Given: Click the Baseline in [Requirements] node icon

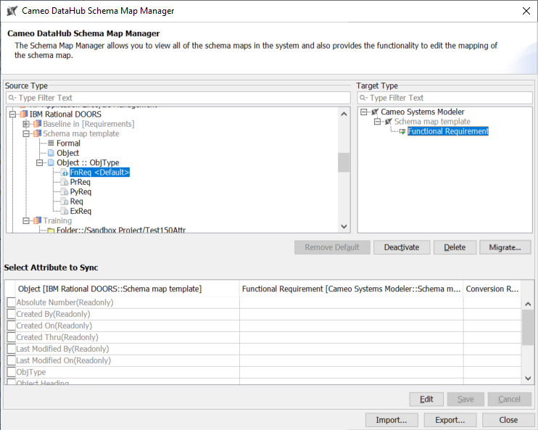Looking at the screenshot, I should click(x=37, y=124).
